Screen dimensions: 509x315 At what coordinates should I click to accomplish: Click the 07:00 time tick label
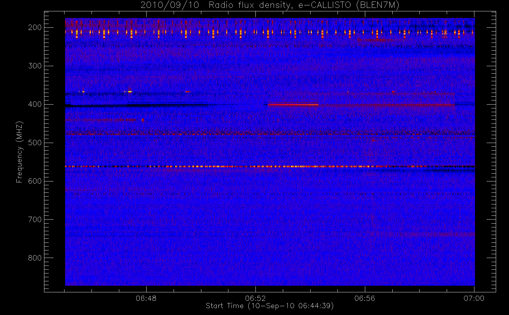(x=474, y=298)
